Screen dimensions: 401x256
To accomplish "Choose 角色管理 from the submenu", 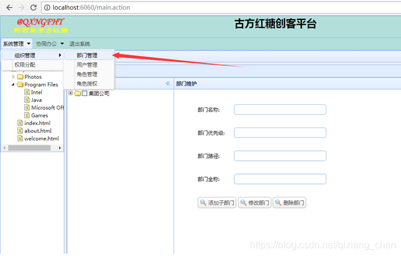I will click(89, 74).
